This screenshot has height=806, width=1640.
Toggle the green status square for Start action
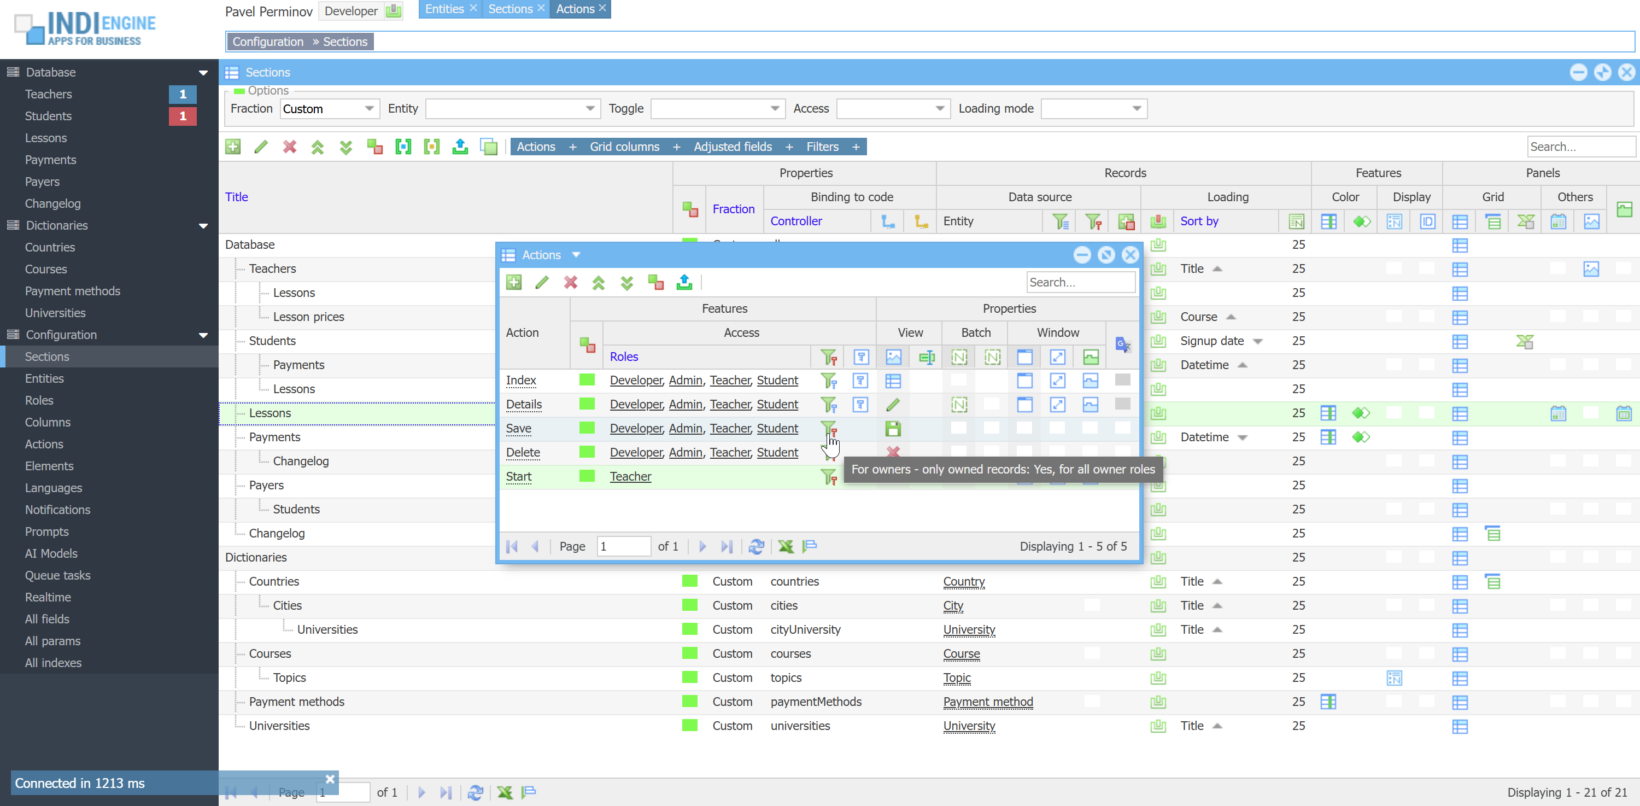pyautogui.click(x=587, y=476)
